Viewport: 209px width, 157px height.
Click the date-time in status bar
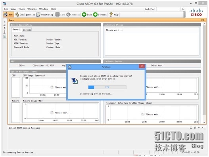tap(191, 152)
